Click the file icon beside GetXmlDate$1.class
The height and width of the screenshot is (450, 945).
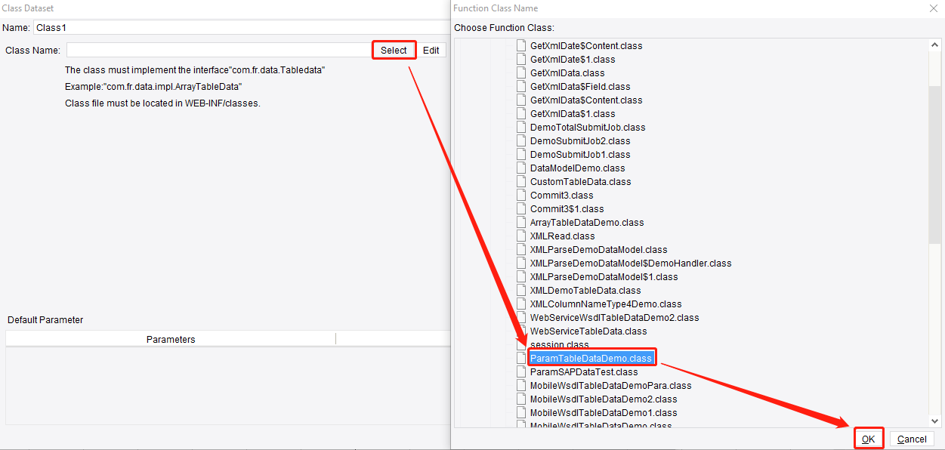point(520,59)
